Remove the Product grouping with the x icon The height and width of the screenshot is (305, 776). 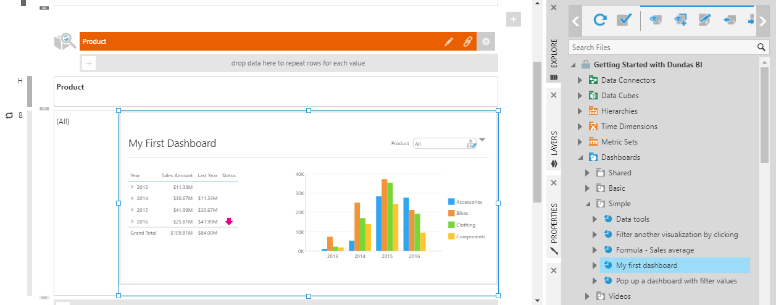click(x=486, y=41)
